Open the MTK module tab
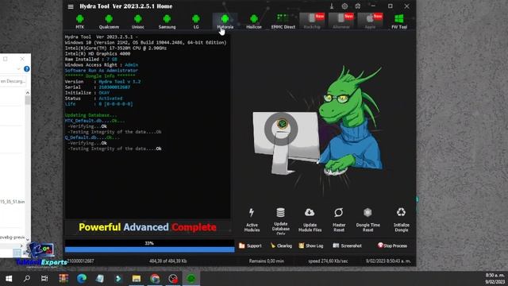The image size is (508, 286). [x=79, y=21]
